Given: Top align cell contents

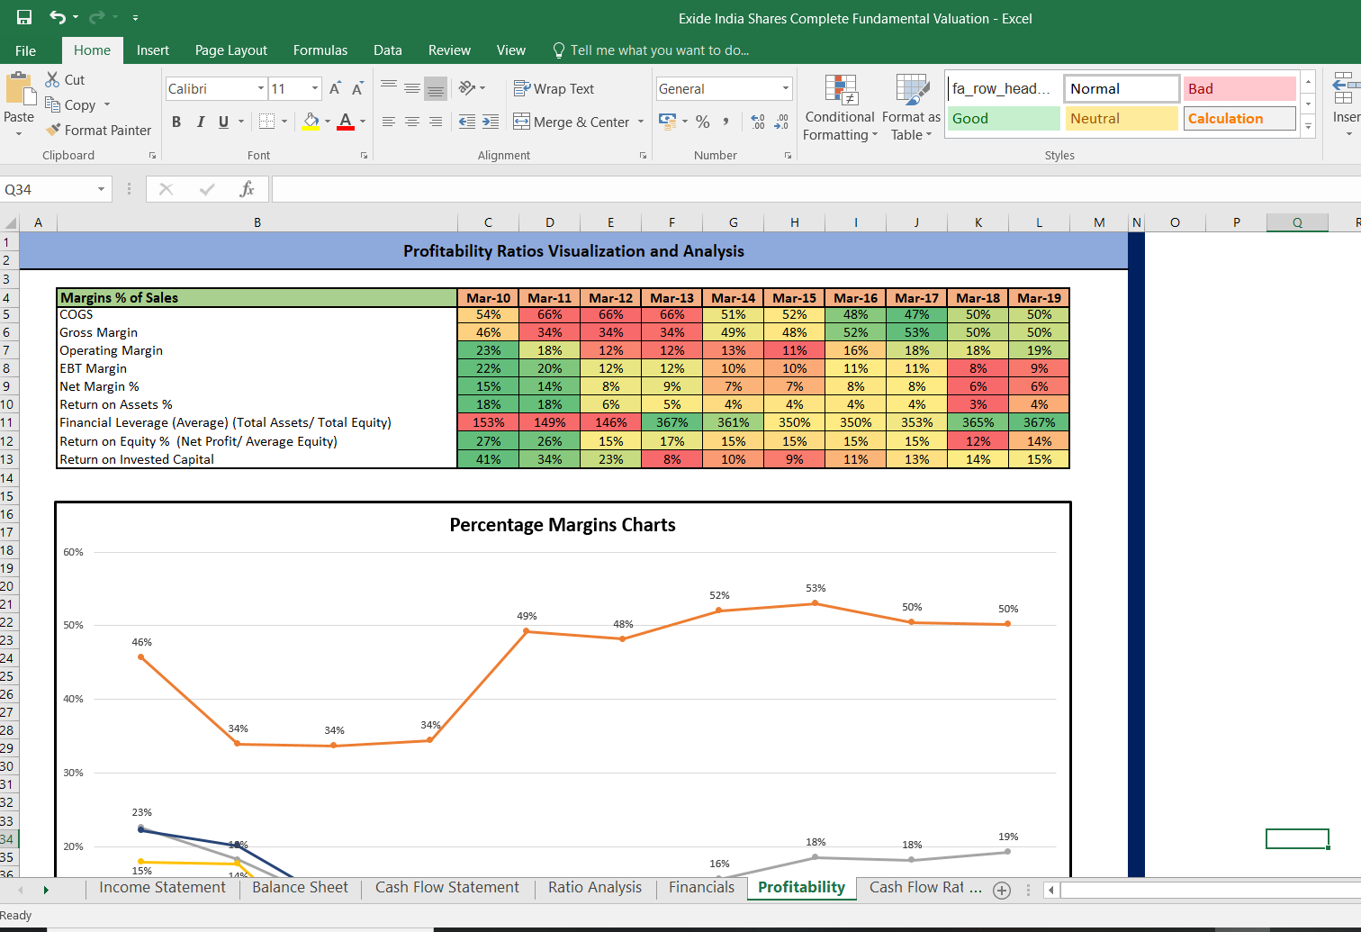Looking at the screenshot, I should click(389, 87).
